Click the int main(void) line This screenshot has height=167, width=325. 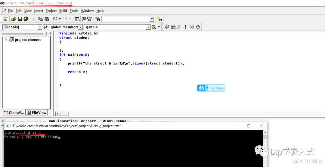point(74,55)
